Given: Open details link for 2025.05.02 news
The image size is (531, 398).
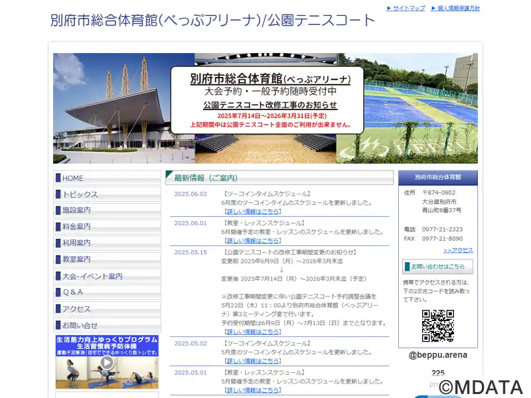Looking at the screenshot, I should tap(253, 361).
